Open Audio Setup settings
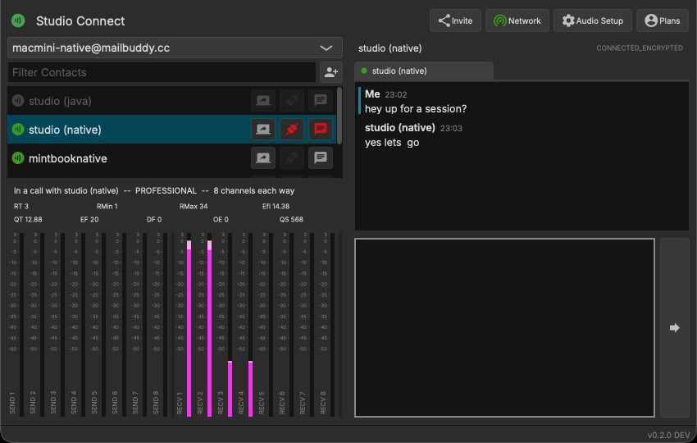 pyautogui.click(x=593, y=21)
